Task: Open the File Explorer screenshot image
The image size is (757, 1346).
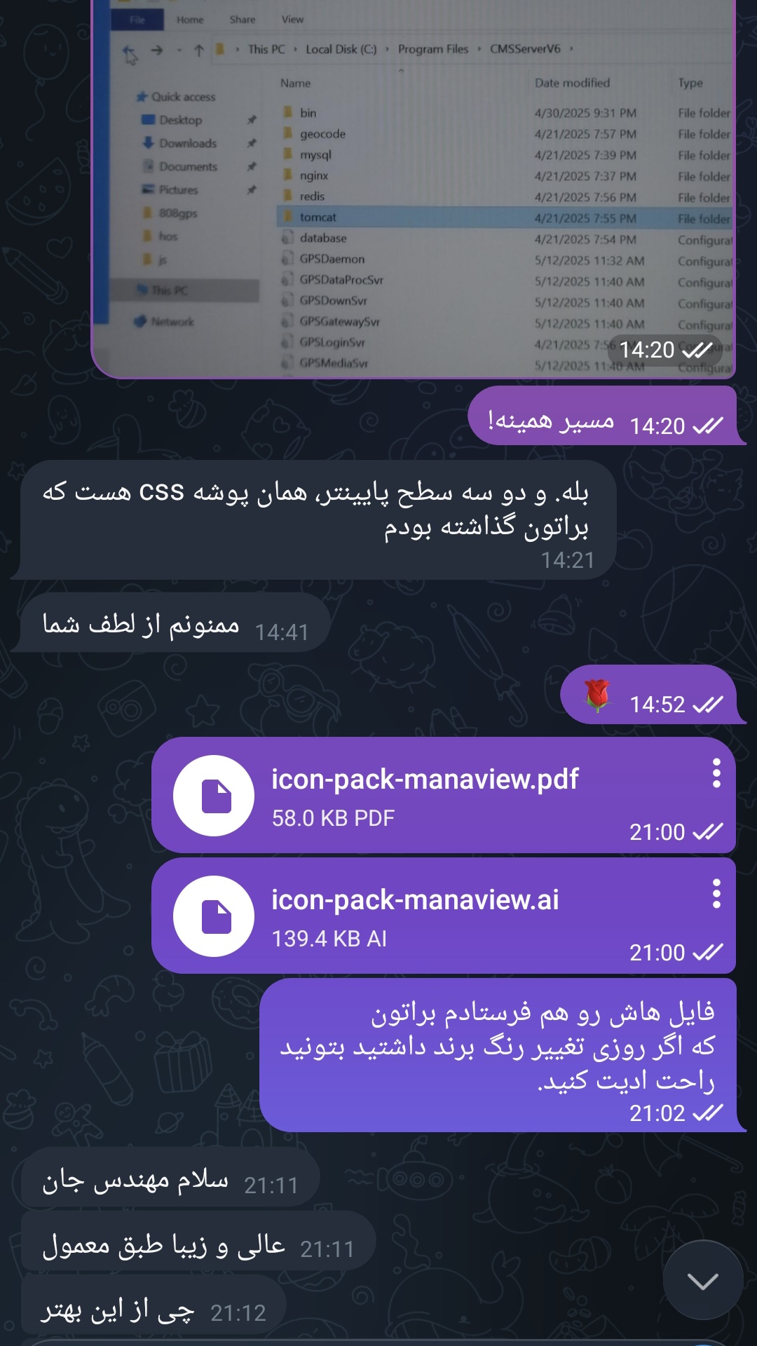Action: [414, 189]
